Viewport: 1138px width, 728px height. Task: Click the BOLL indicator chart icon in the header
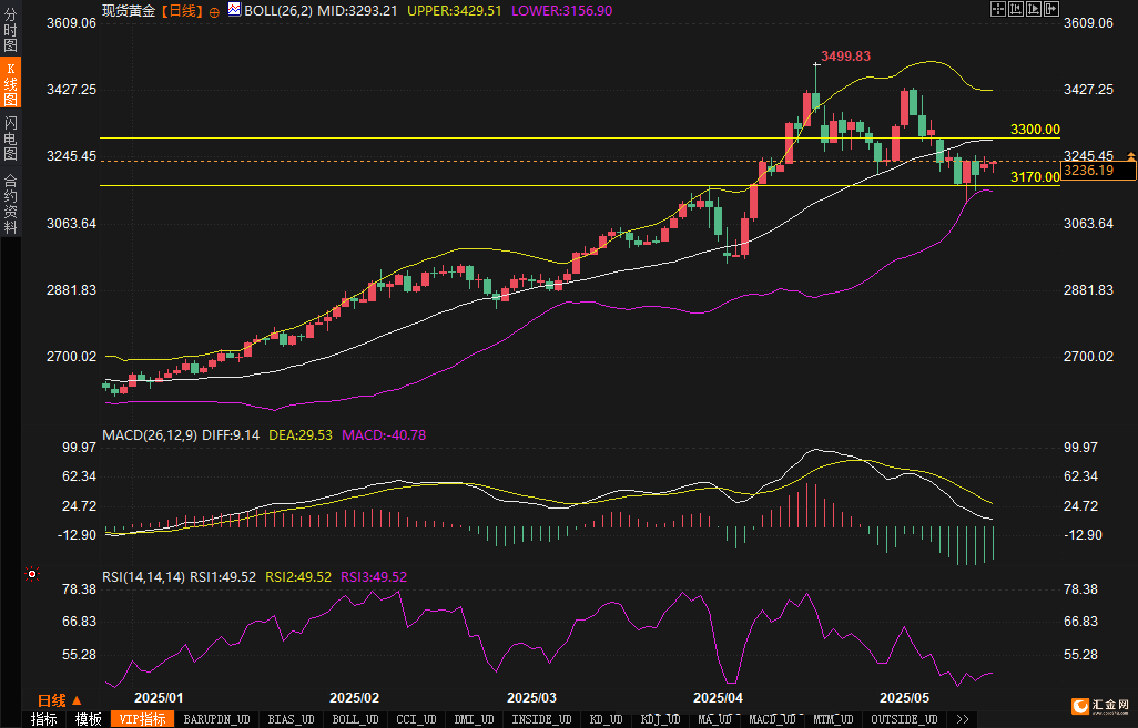(235, 9)
